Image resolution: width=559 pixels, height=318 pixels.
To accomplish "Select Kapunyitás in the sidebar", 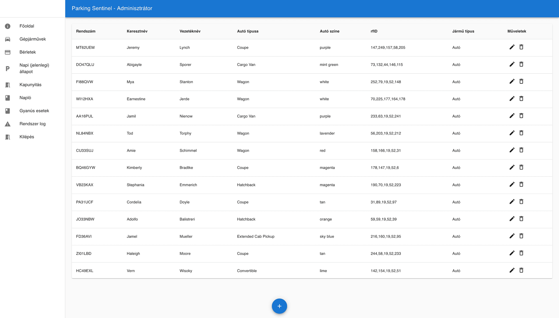I will [32, 85].
